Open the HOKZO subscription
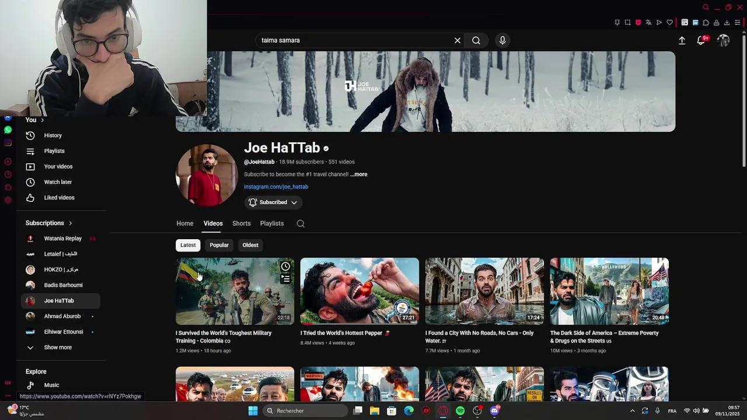 click(x=60, y=269)
